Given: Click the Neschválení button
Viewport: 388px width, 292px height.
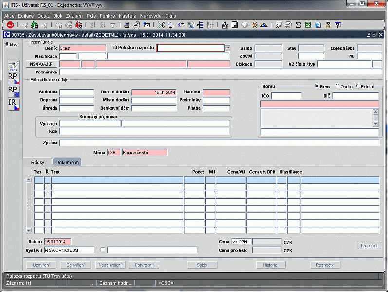Looking at the screenshot, I should [x=110, y=265].
